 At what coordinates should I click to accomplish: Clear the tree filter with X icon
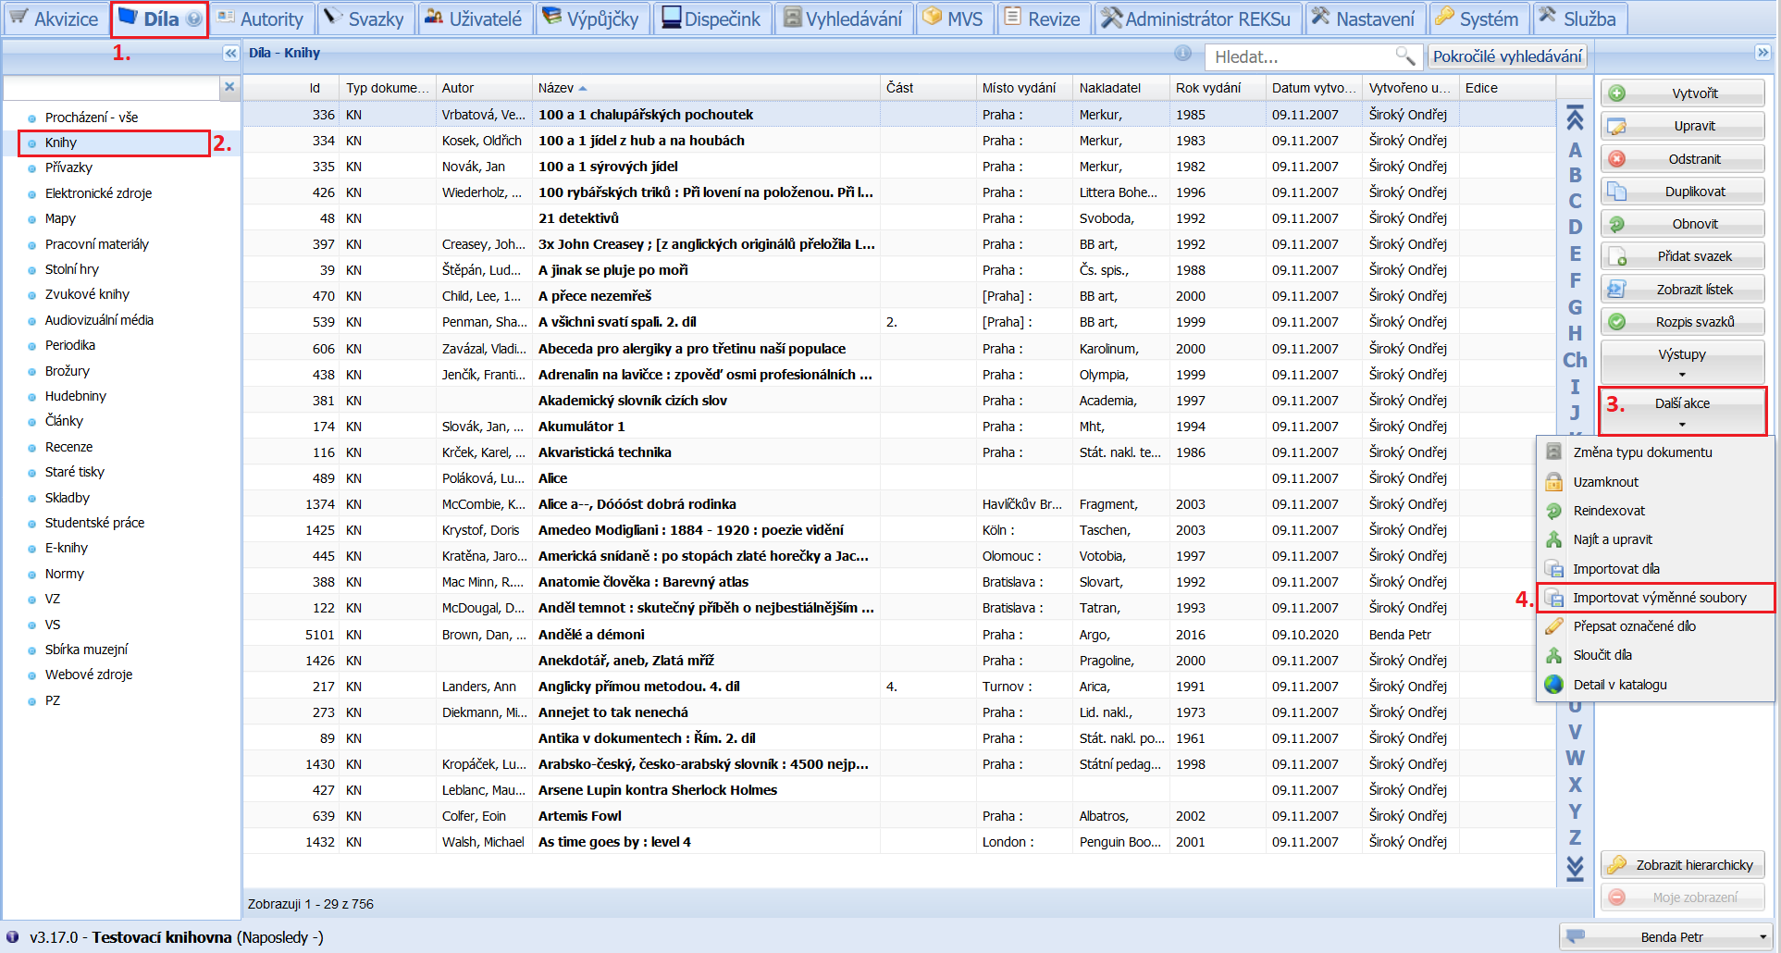(x=229, y=87)
